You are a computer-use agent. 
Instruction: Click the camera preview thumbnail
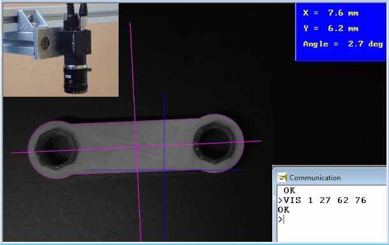[61, 50]
